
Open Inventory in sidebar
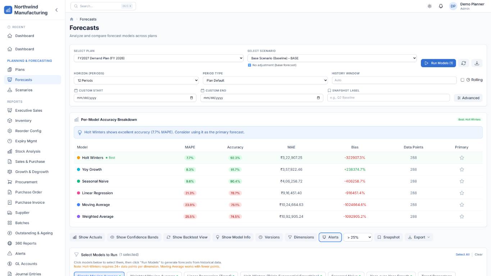pyautogui.click(x=32, y=121)
